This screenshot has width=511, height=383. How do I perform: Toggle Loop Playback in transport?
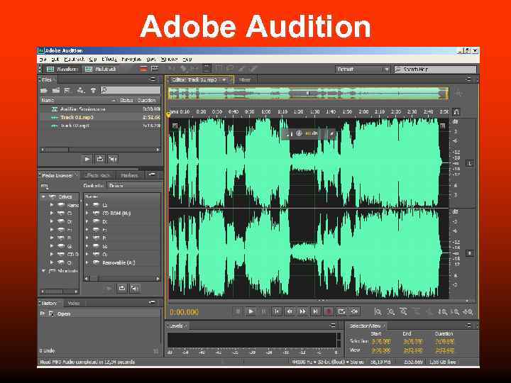pyautogui.click(x=341, y=311)
